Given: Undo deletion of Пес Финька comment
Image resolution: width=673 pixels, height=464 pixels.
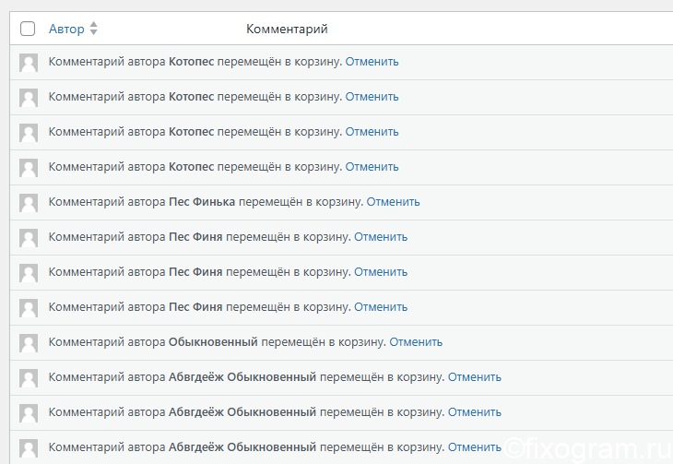Looking at the screenshot, I should pos(393,202).
